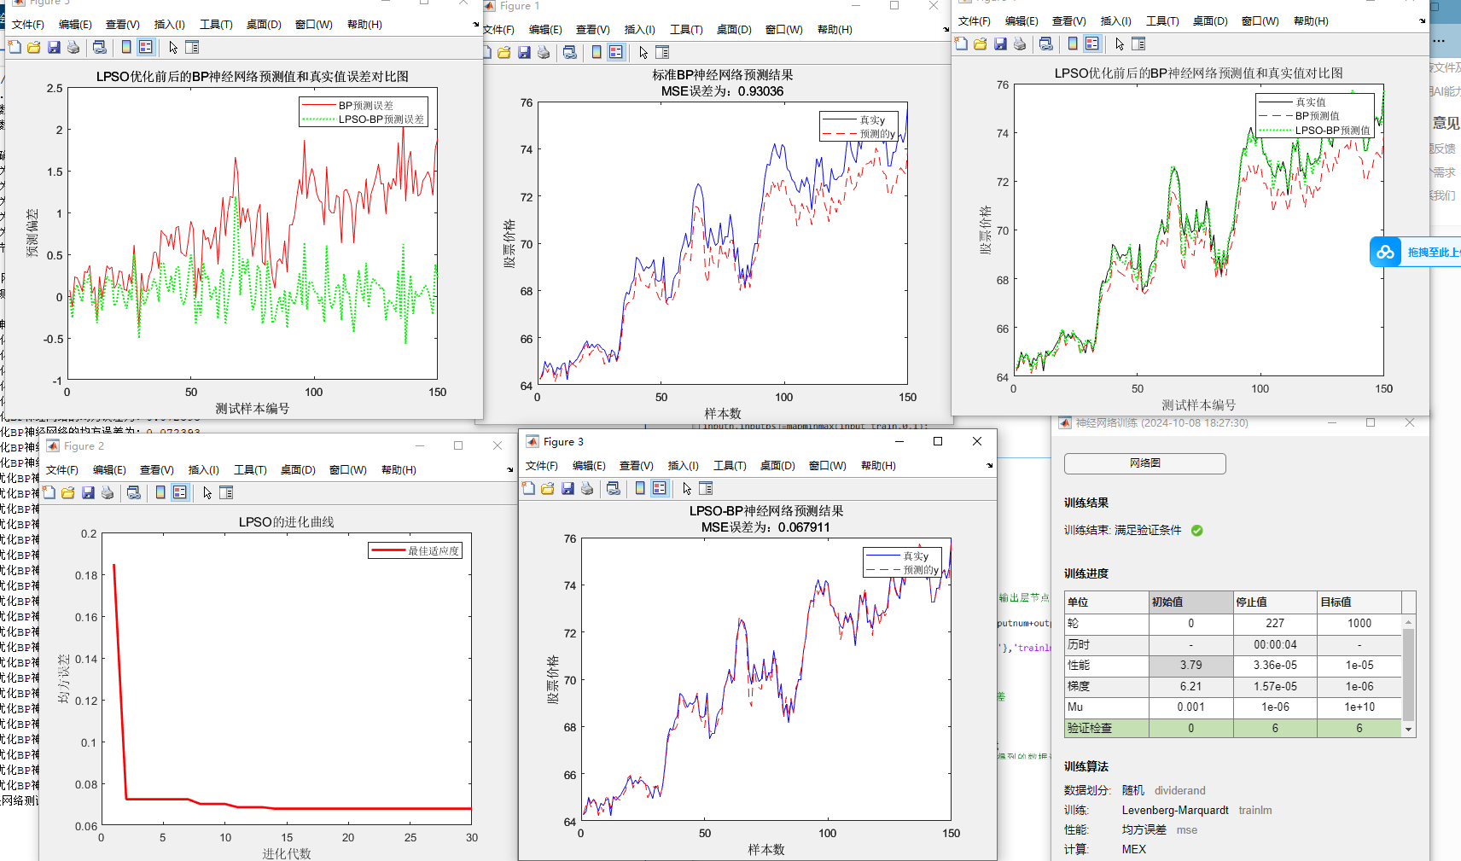Image resolution: width=1461 pixels, height=861 pixels.
Task: Click the blue cloud upload icon at right edge
Action: pyautogui.click(x=1385, y=252)
